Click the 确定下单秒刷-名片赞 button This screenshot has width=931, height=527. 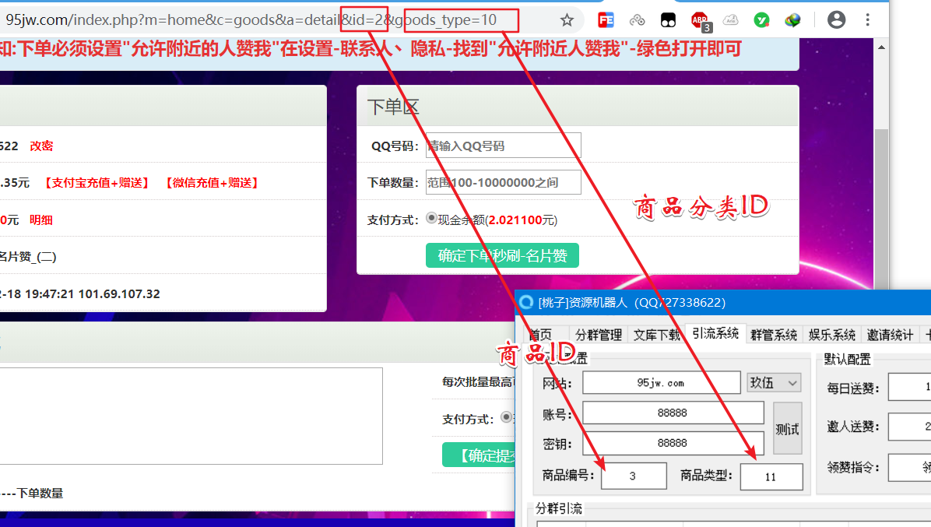pos(502,256)
